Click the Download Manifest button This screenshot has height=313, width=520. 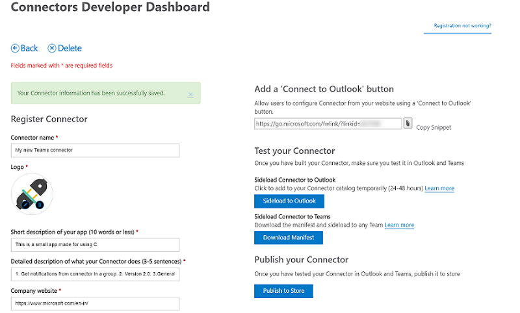click(289, 238)
